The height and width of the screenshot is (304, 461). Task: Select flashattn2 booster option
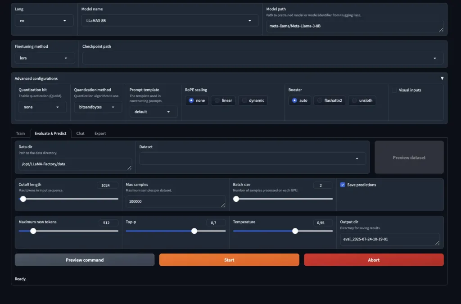tap(330, 100)
